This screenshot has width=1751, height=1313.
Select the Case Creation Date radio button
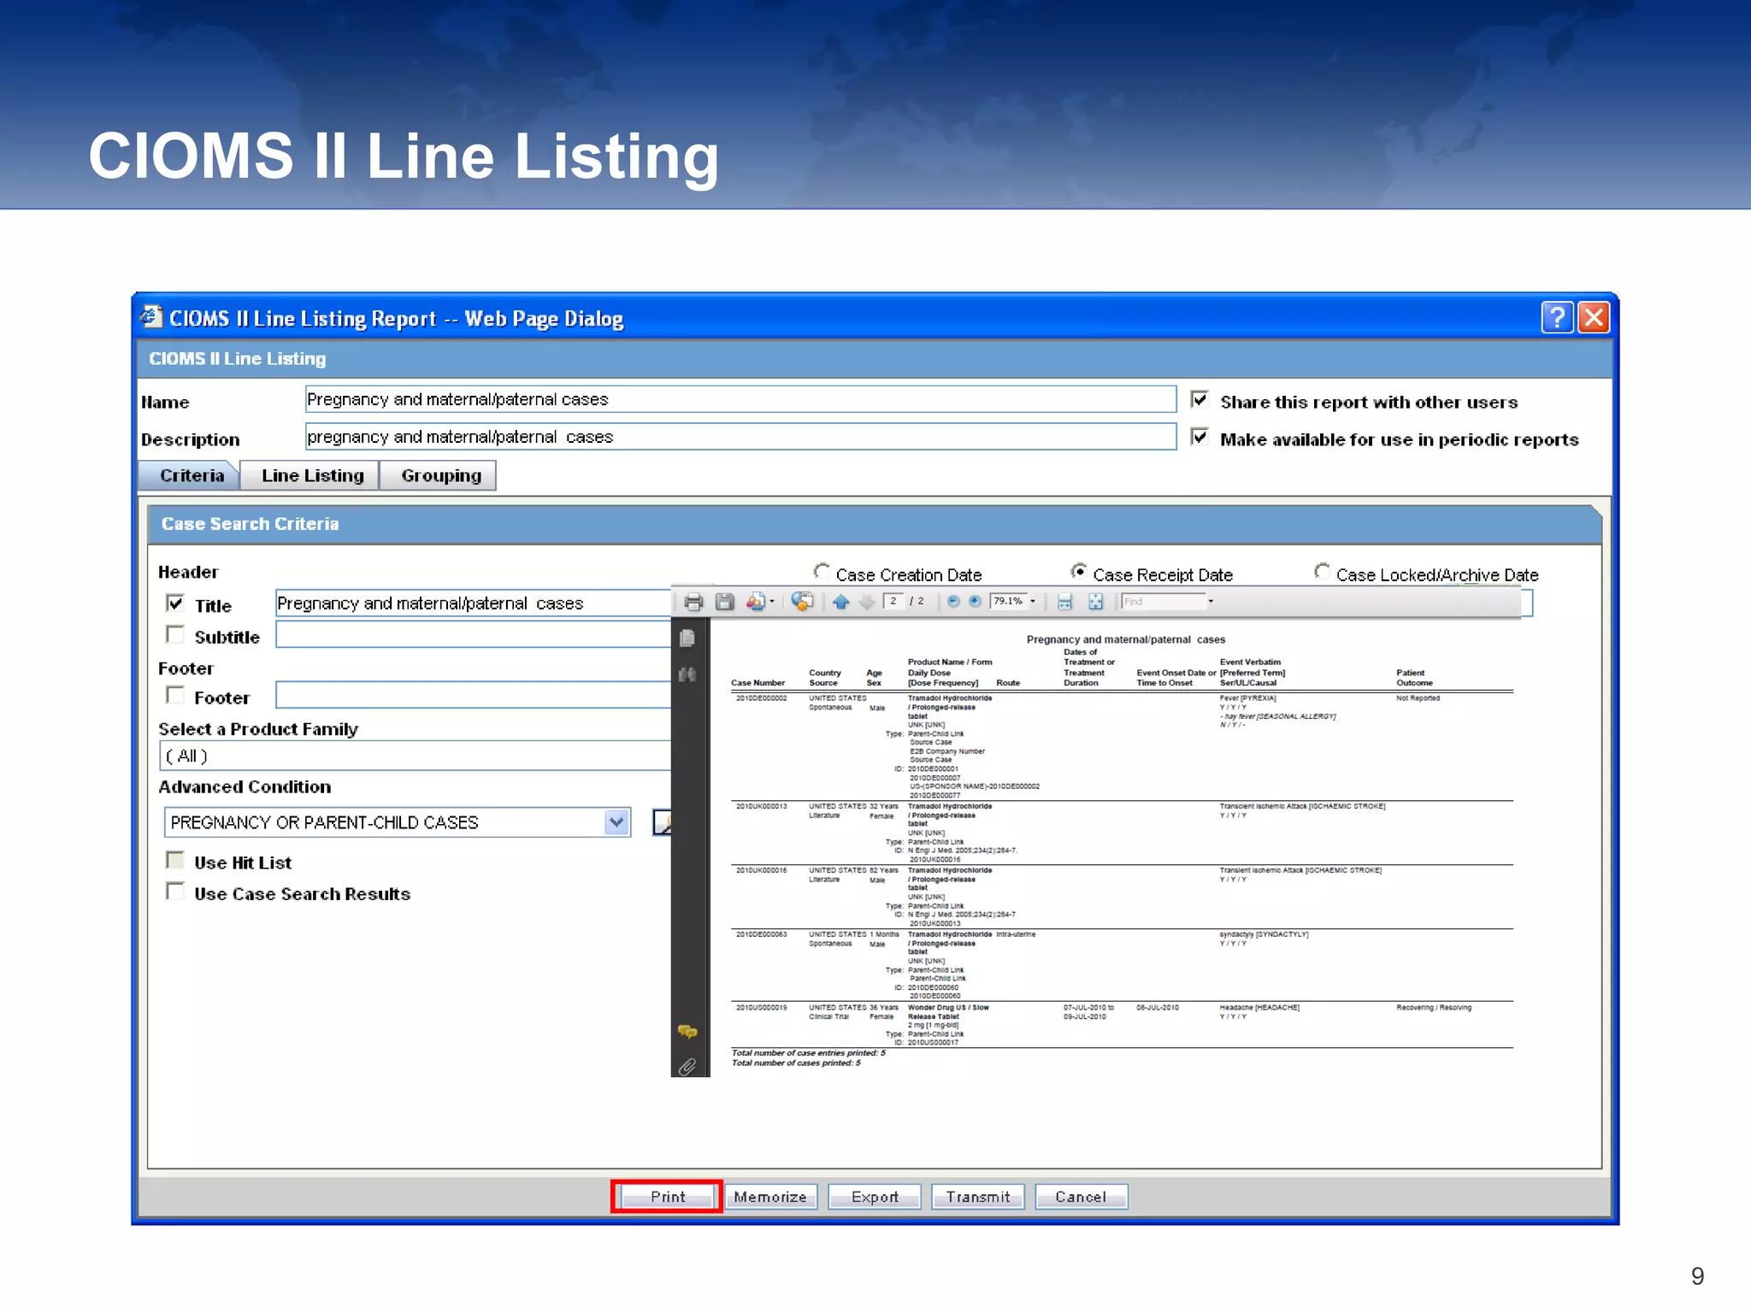822,571
